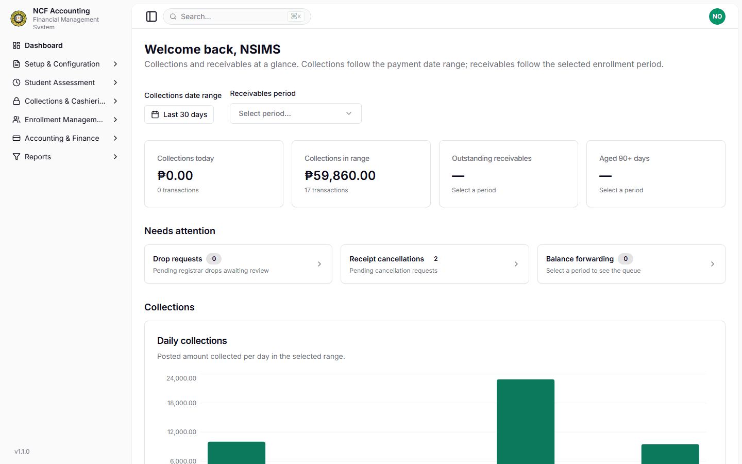
Task: Expand Setup & Configuration chevron
Action: (x=115, y=64)
